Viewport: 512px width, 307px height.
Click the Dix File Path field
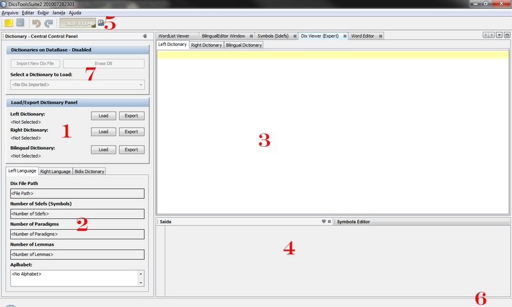tap(77, 193)
